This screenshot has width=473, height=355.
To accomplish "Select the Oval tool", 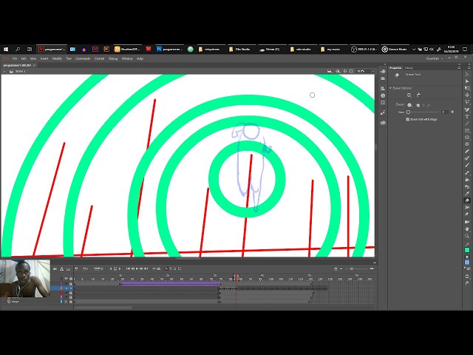I will pos(467,138).
